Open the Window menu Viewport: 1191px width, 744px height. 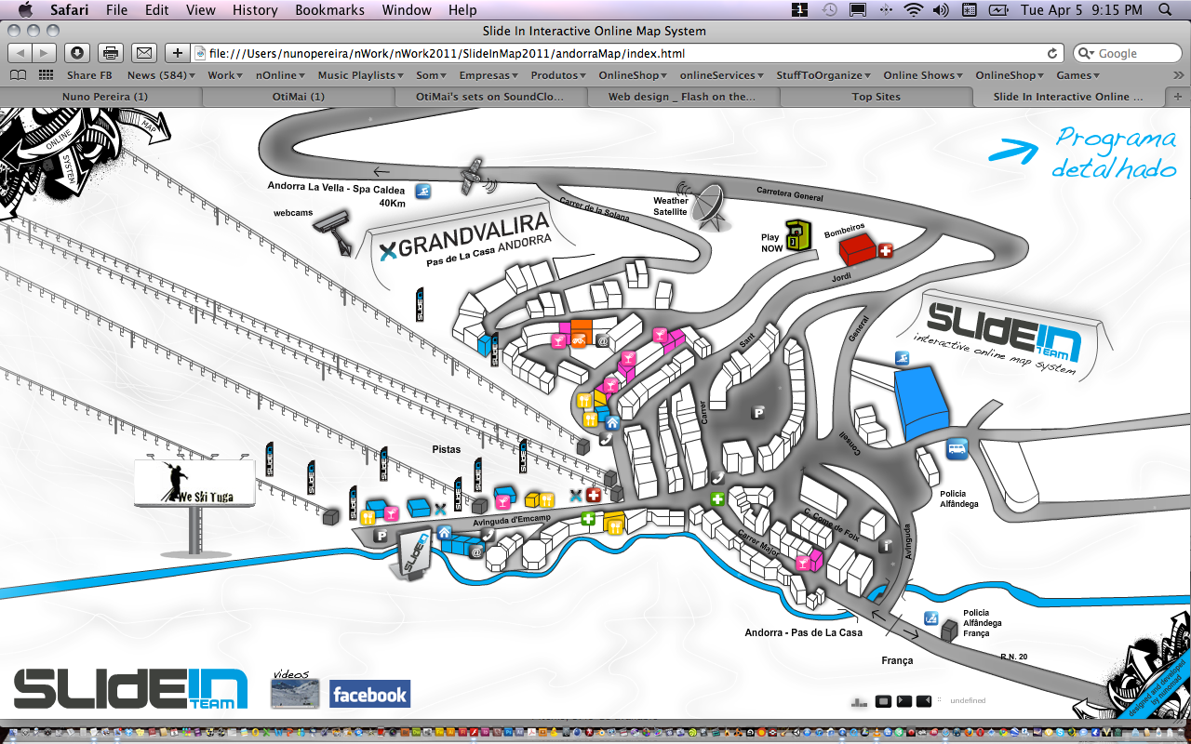click(x=408, y=10)
